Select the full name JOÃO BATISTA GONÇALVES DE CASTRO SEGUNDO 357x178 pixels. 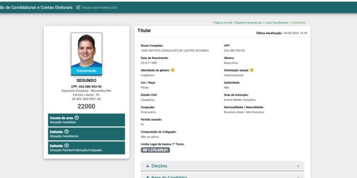(x=175, y=51)
